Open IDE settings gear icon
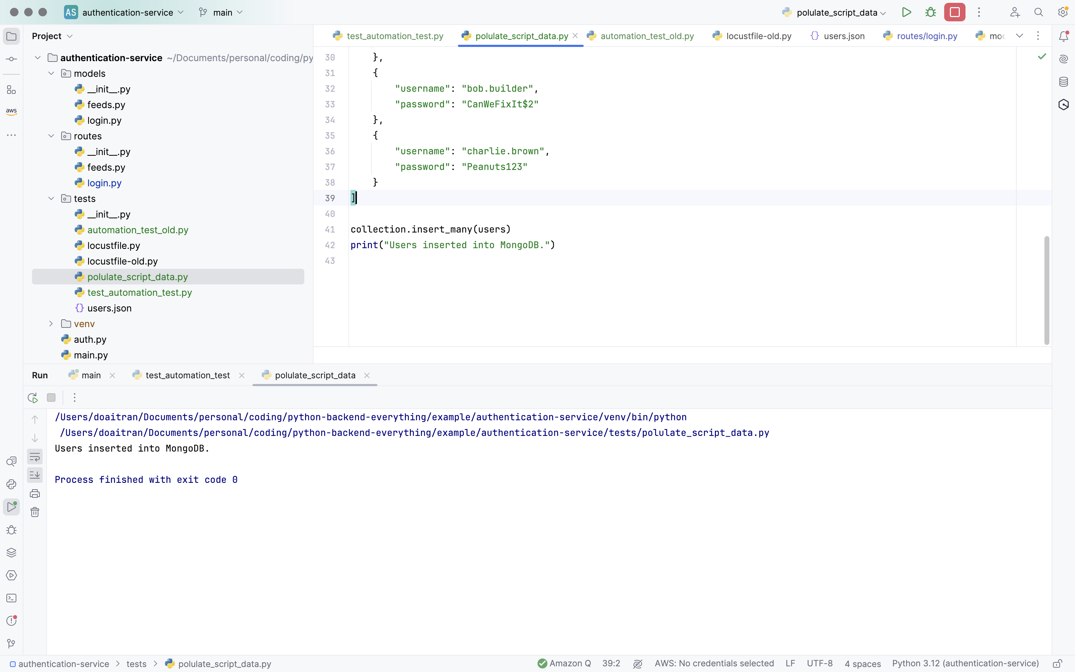 coord(1063,12)
